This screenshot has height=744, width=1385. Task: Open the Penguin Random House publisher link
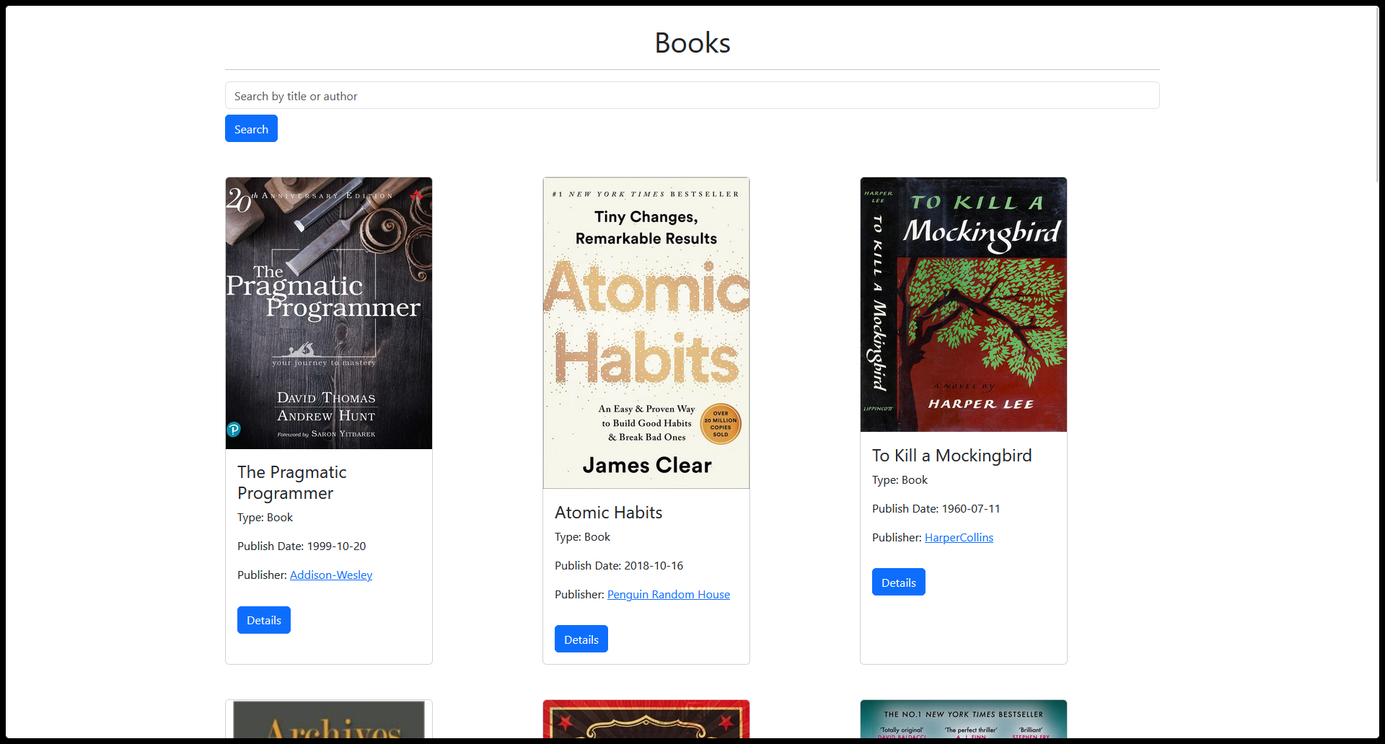[x=668, y=594]
